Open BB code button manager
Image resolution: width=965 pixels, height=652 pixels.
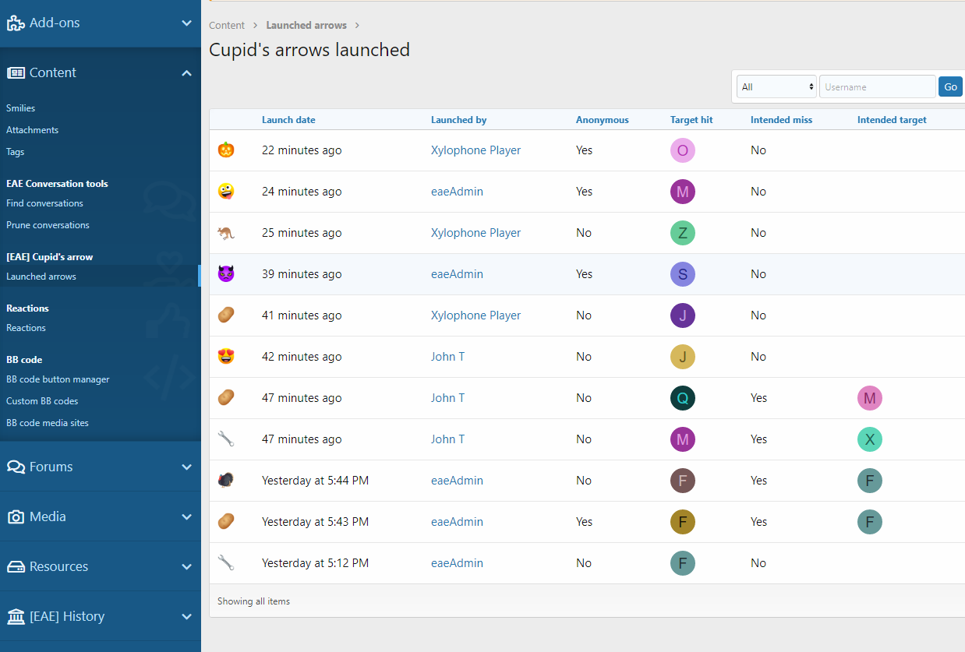58,379
